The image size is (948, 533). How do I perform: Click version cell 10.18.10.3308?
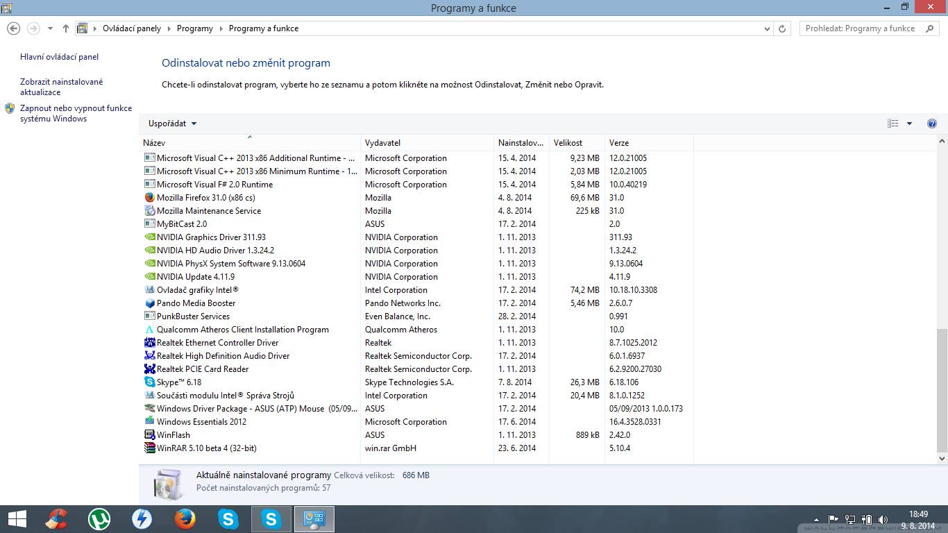coord(633,290)
